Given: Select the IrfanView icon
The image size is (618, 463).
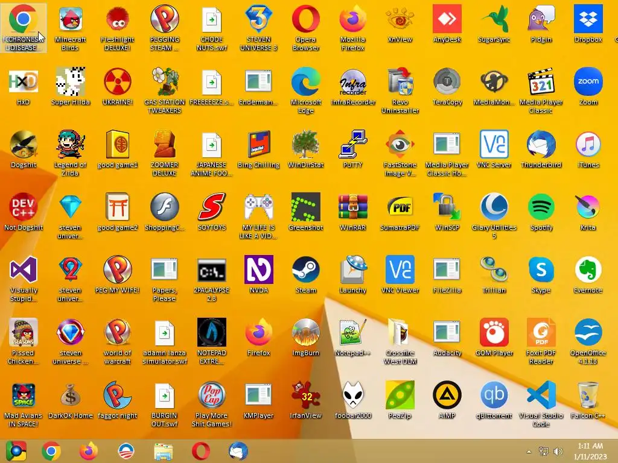Looking at the screenshot, I should (306, 395).
